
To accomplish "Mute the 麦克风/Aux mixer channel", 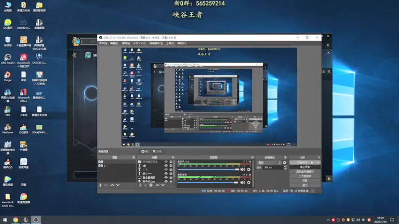I will [x=243, y=169].
